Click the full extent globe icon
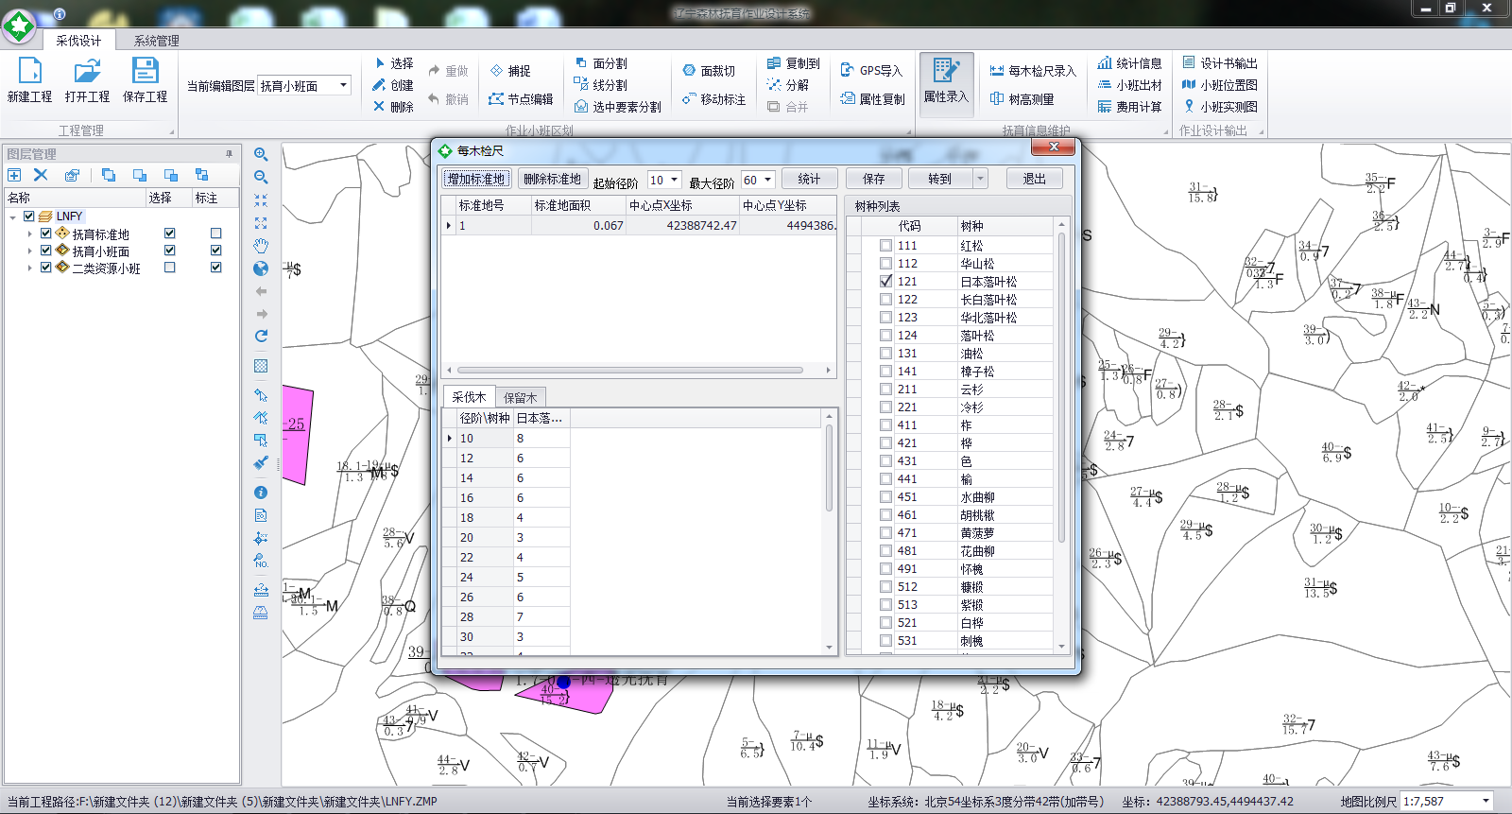Image resolution: width=1512 pixels, height=814 pixels. [261, 268]
